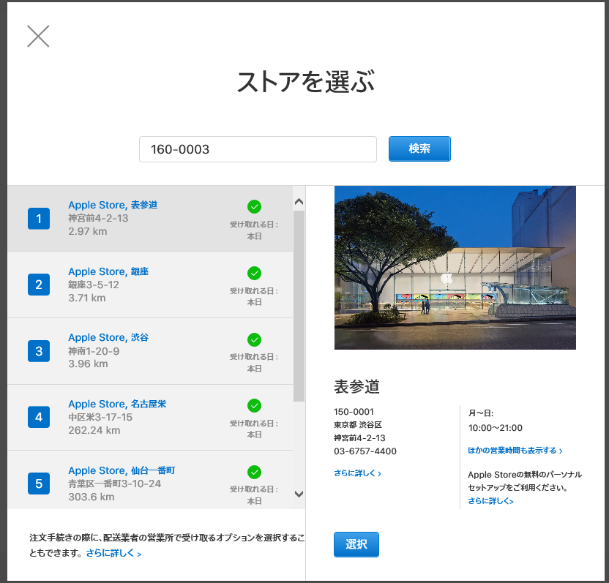
Task: Click the 表参道 store name heading
Action: (x=356, y=387)
